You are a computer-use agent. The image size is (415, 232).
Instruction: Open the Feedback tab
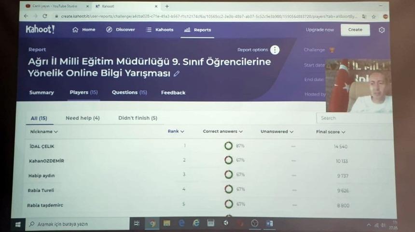tap(173, 92)
